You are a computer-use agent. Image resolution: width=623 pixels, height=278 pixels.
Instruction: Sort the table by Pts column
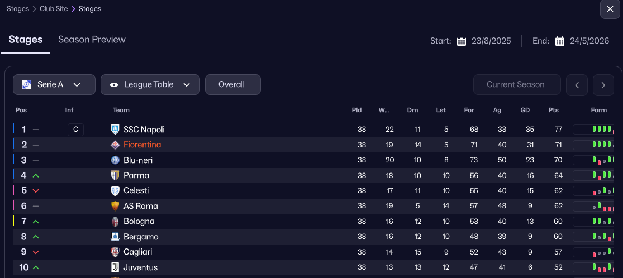pyautogui.click(x=554, y=110)
